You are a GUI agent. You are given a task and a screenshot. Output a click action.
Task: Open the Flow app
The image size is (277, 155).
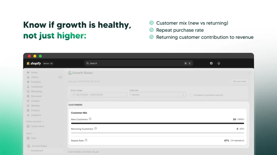coord(34,138)
